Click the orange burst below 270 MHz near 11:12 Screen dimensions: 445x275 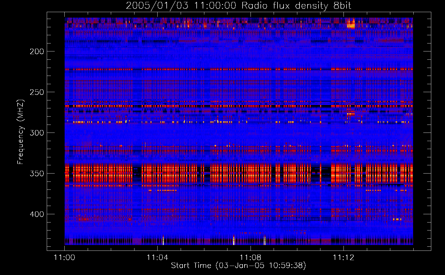pos(351,114)
